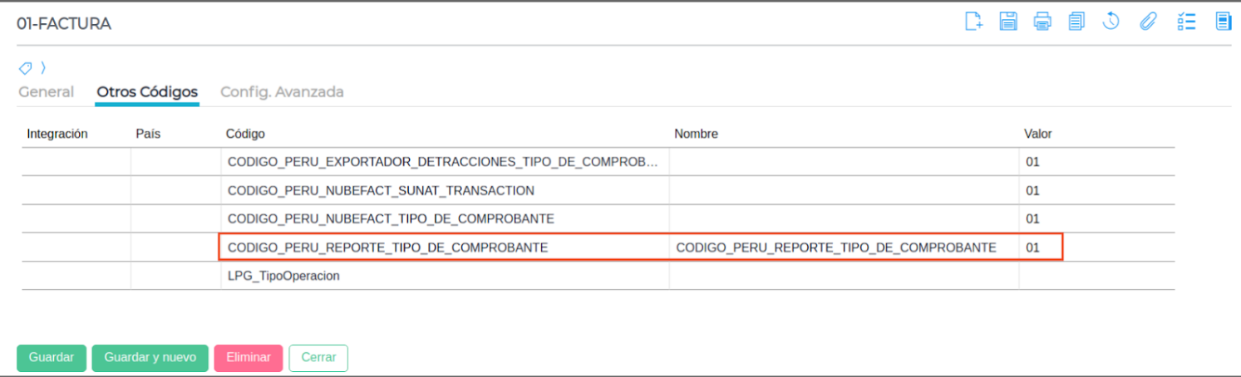The image size is (1241, 377).
Task: Click the Cerrar button
Action: 318,358
